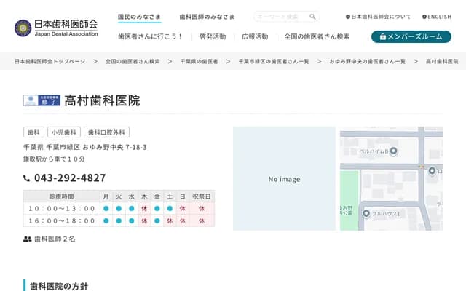
Task: Switch to 歯科医師のみなさま tab
Action: [208, 17]
